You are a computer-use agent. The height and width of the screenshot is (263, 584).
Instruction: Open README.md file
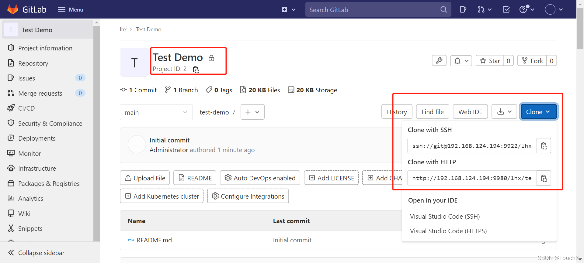pyautogui.click(x=154, y=240)
